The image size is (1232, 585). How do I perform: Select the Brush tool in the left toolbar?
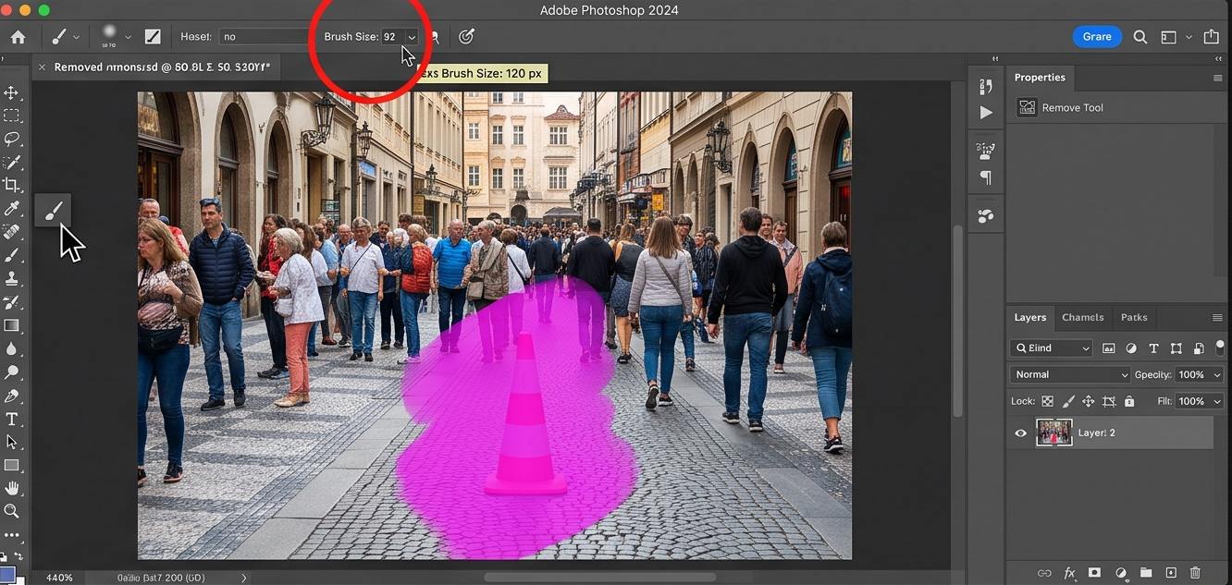[x=11, y=255]
